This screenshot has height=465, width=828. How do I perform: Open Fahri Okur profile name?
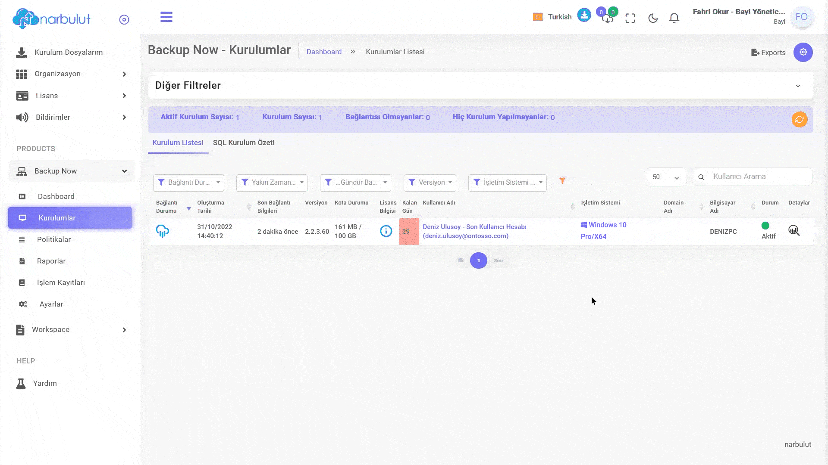point(739,12)
